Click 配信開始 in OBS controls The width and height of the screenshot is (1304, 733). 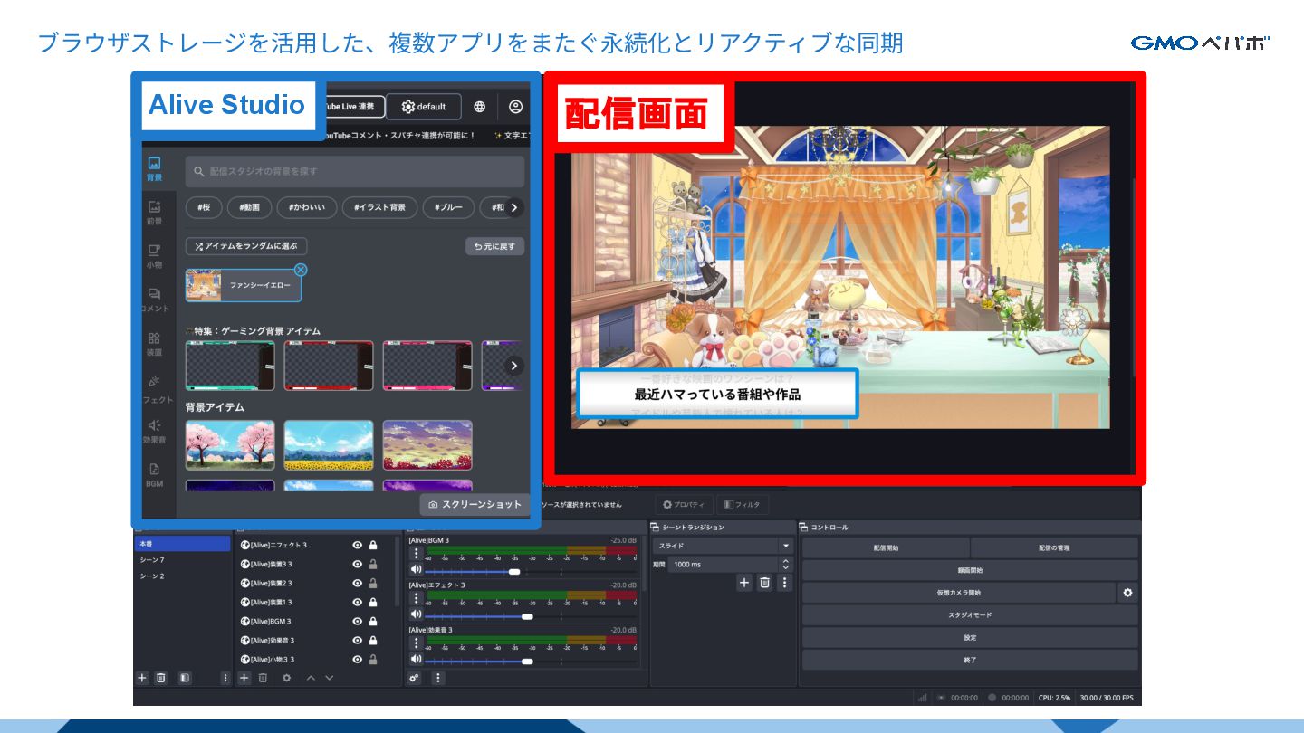[886, 548]
